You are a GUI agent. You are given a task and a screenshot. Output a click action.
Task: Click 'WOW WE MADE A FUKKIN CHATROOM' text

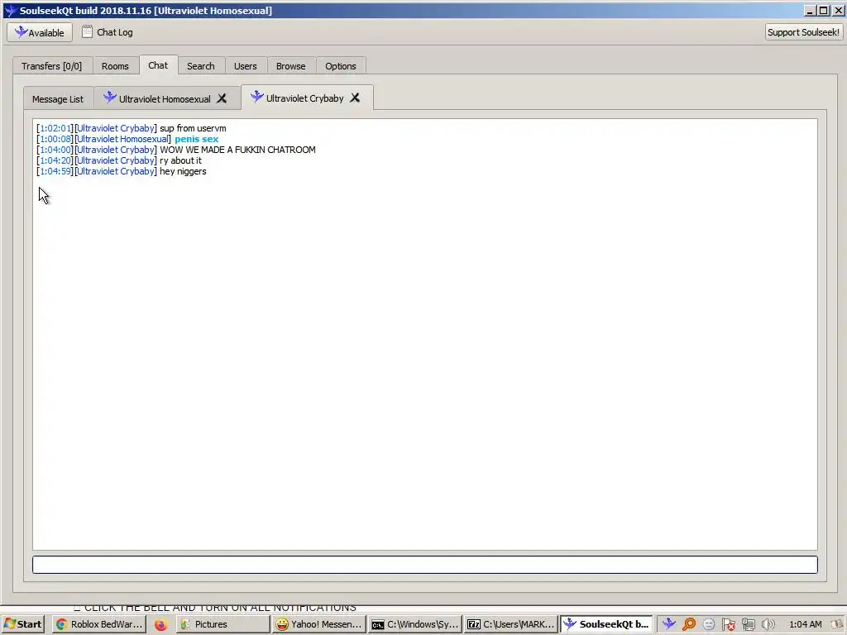point(237,150)
